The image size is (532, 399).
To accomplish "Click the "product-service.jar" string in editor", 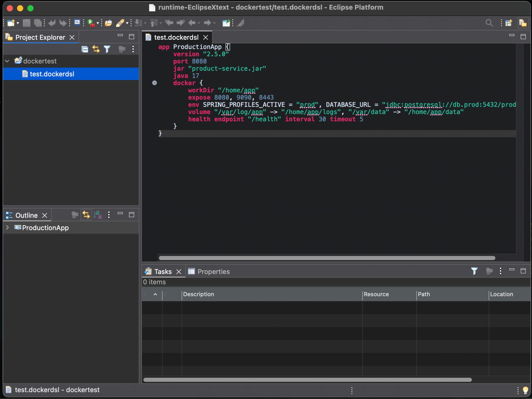I will [227, 69].
